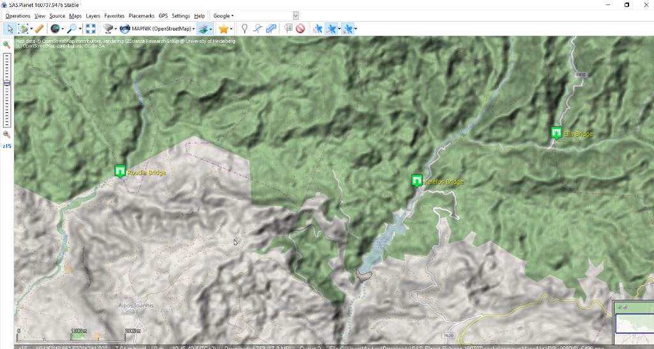Click the E810 road label
Image resolution: width=654 pixels, height=349 pixels.
tap(581, 75)
